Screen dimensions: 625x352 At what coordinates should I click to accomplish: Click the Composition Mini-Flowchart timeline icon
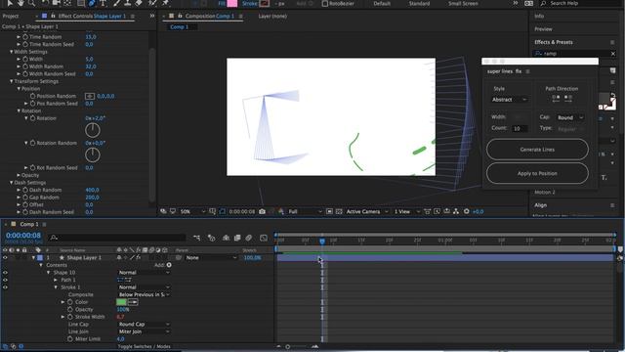pyautogui.click(x=197, y=238)
